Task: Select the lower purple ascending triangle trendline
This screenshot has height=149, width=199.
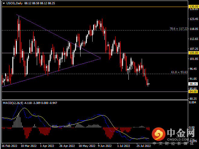Action: [51, 73]
